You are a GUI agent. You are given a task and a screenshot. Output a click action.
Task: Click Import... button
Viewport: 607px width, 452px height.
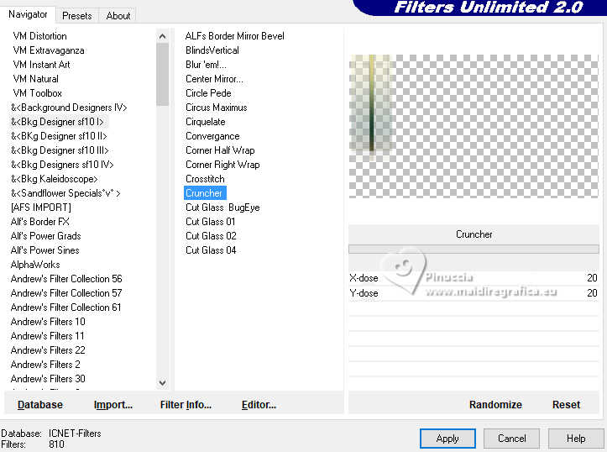(113, 405)
